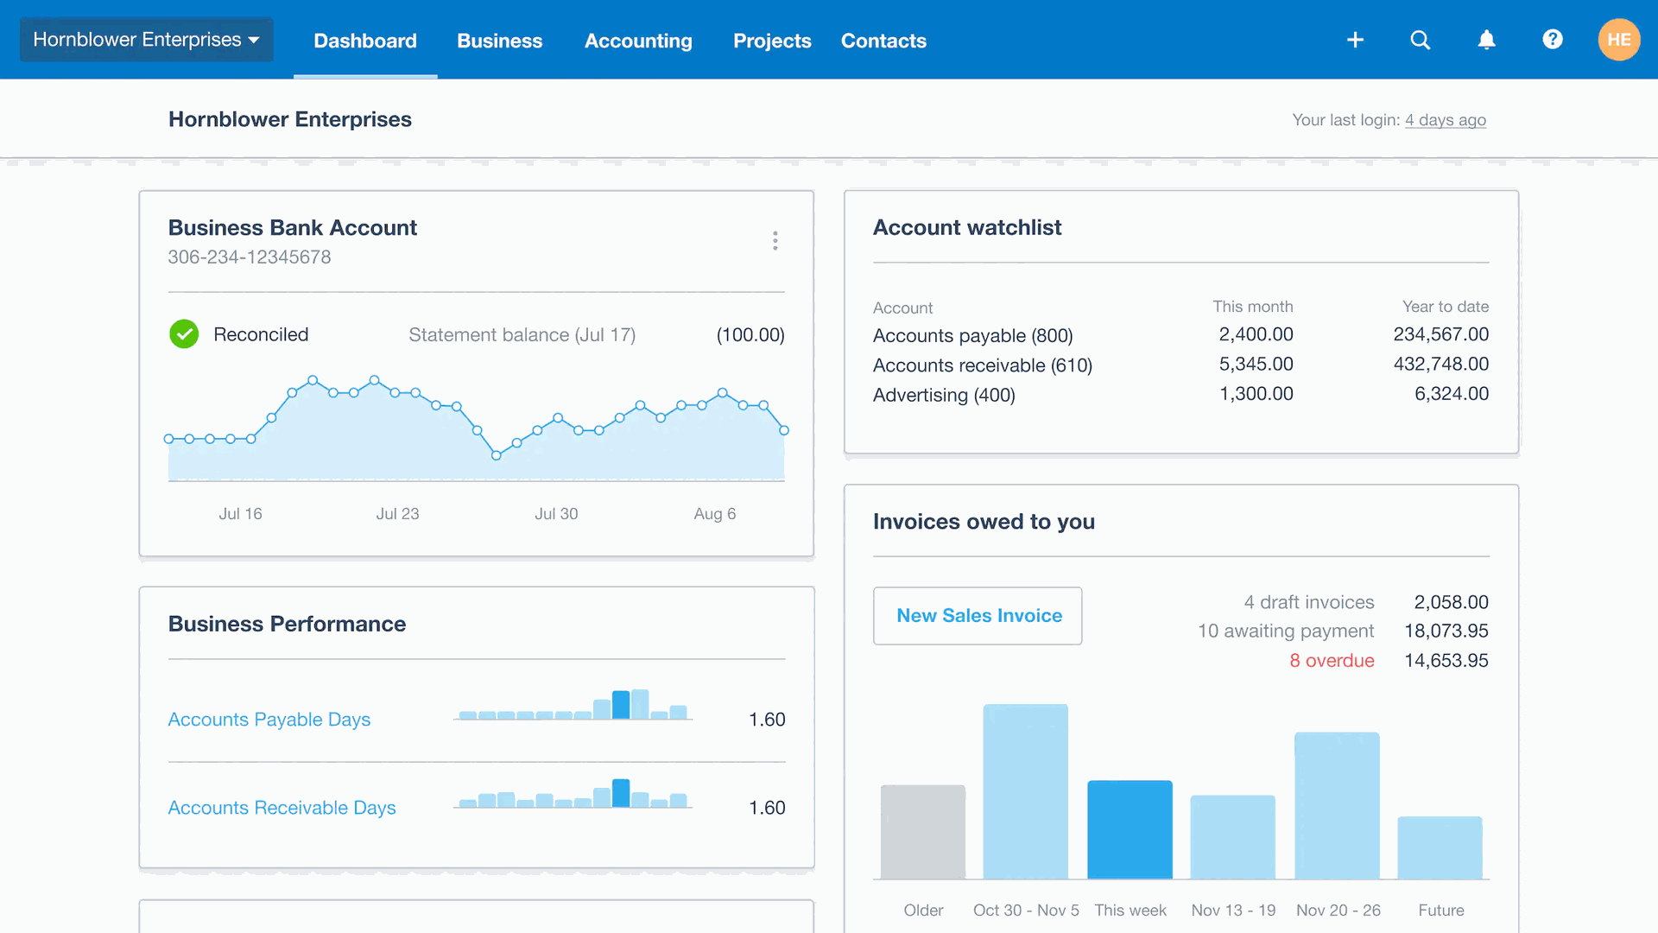1658x933 pixels.
Task: Click the 4 days ago last login link
Action: (1446, 120)
